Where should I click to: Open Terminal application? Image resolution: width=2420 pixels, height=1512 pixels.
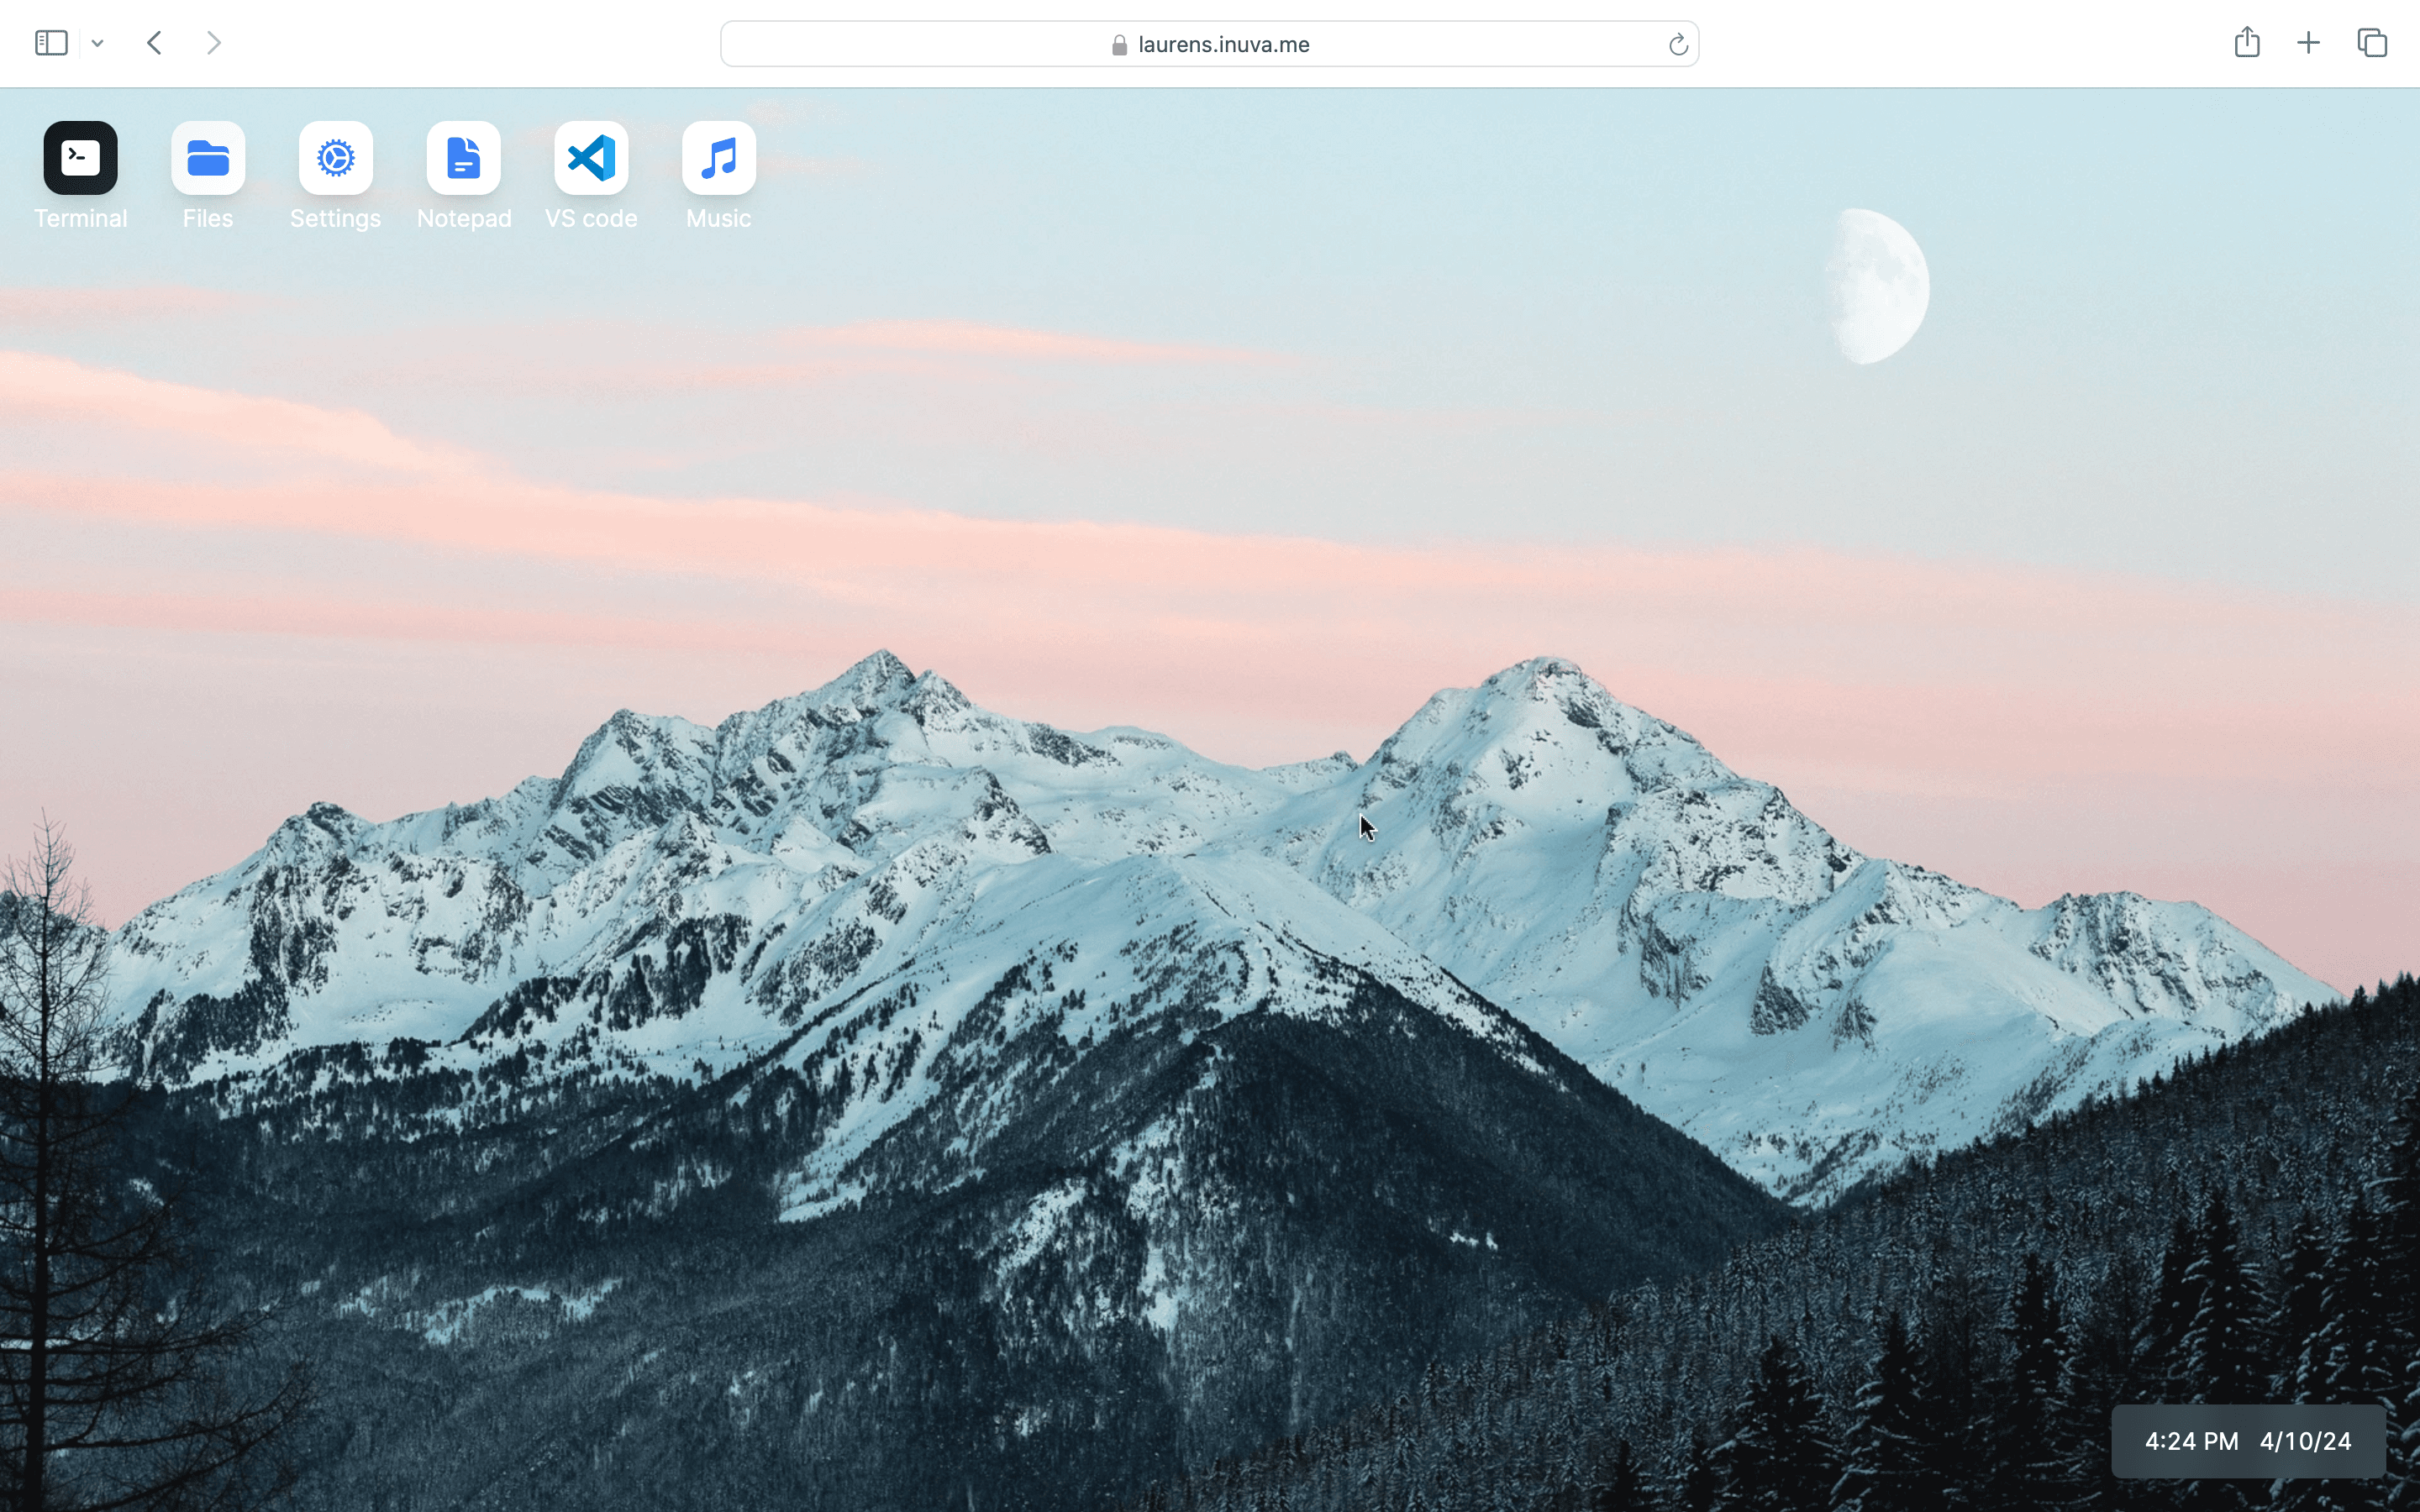click(x=80, y=157)
